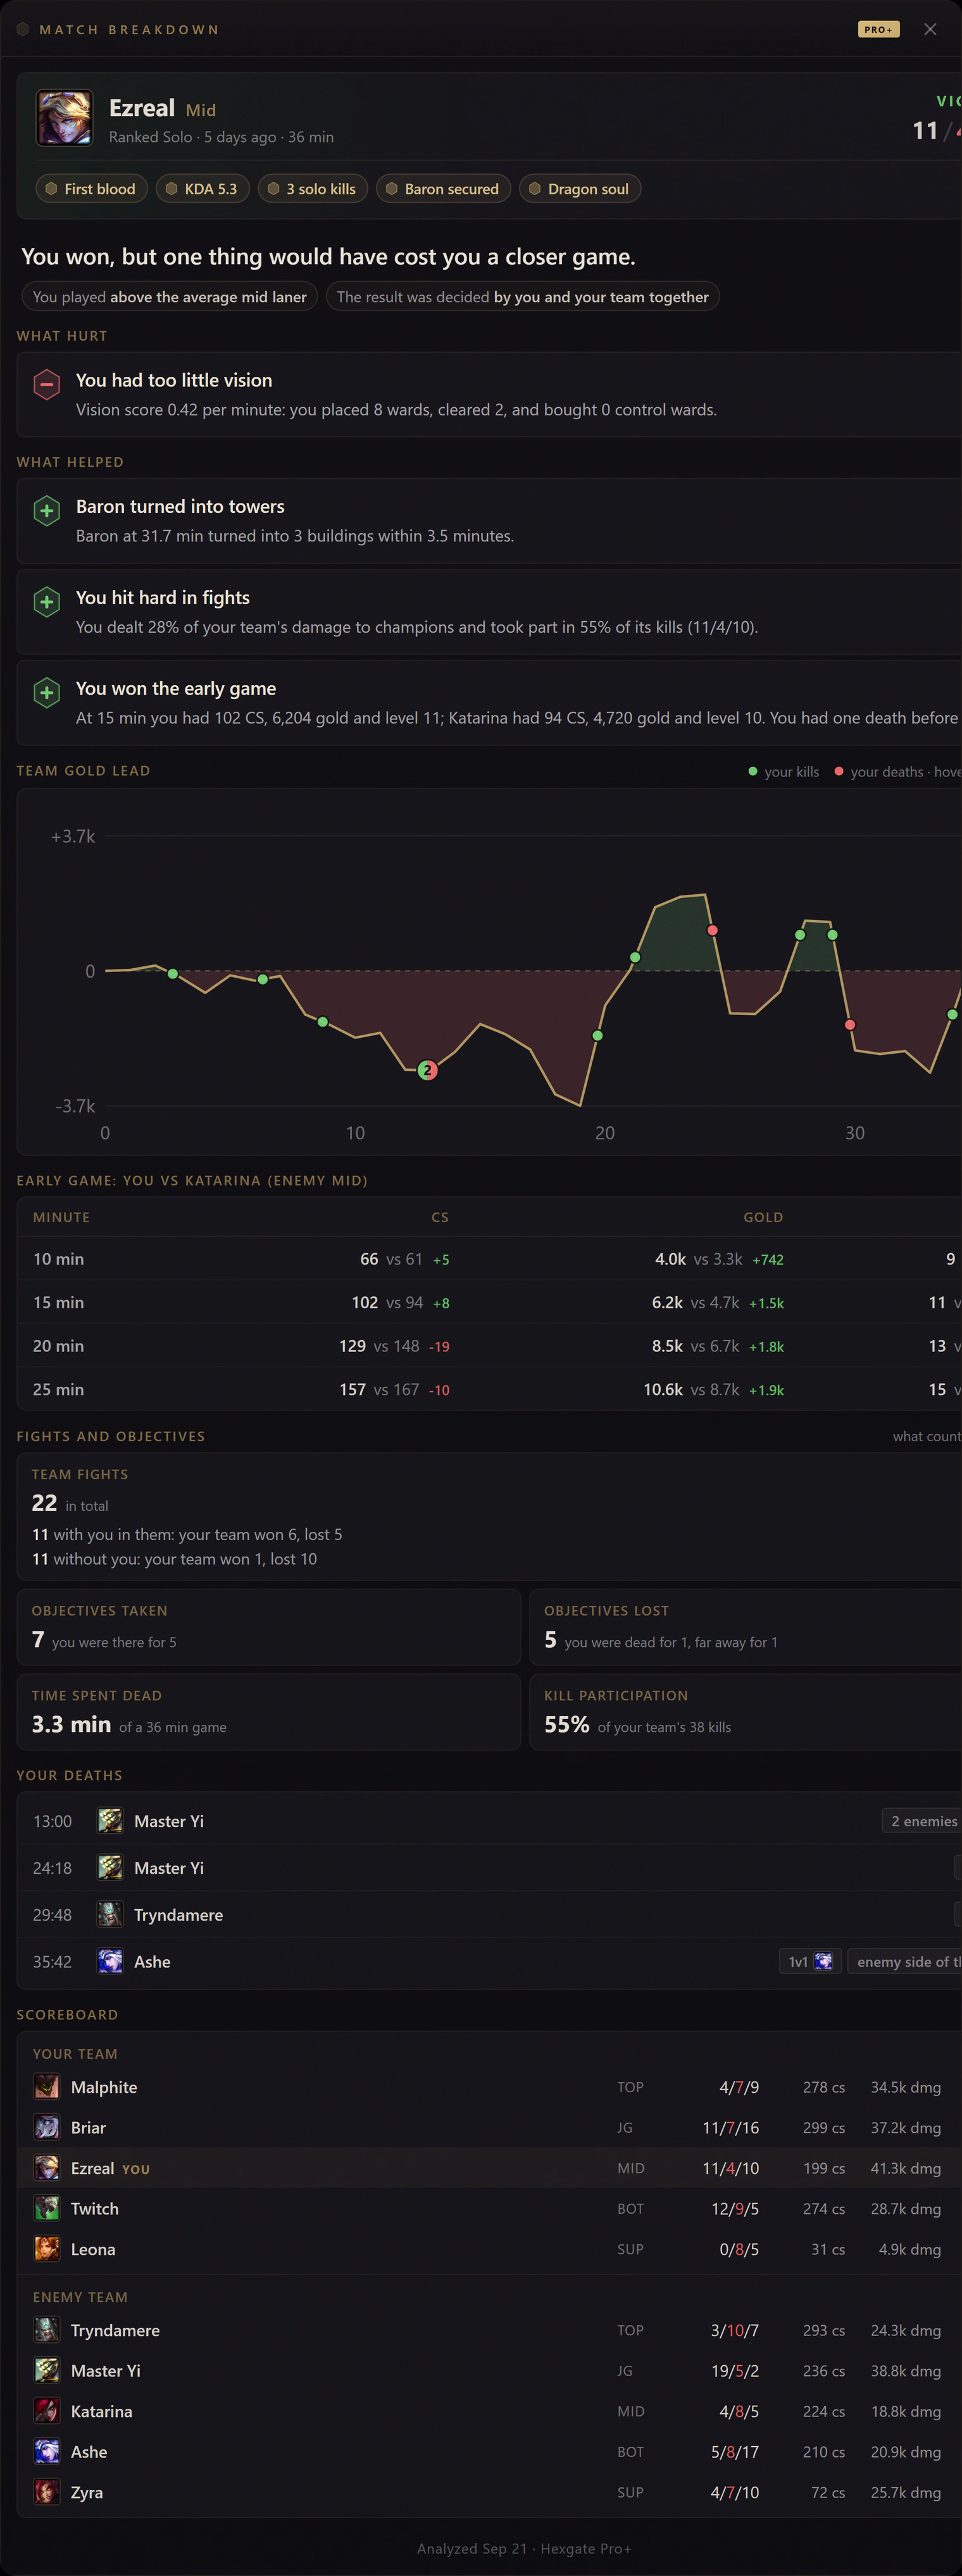Screen dimensions: 962x2576
Task: Select the Dragon soul badge
Action: [580, 189]
